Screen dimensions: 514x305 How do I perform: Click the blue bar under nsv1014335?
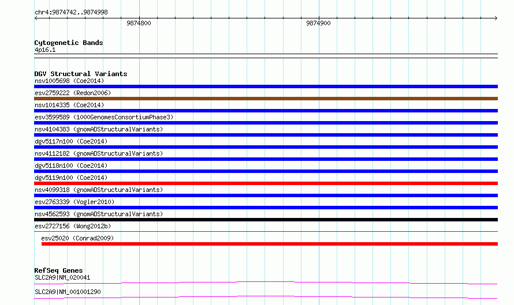[266, 111]
